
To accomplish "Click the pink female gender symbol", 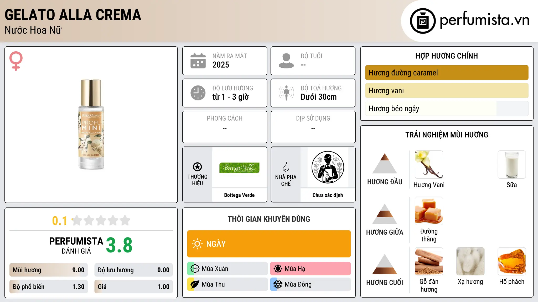I will pyautogui.click(x=16, y=61).
